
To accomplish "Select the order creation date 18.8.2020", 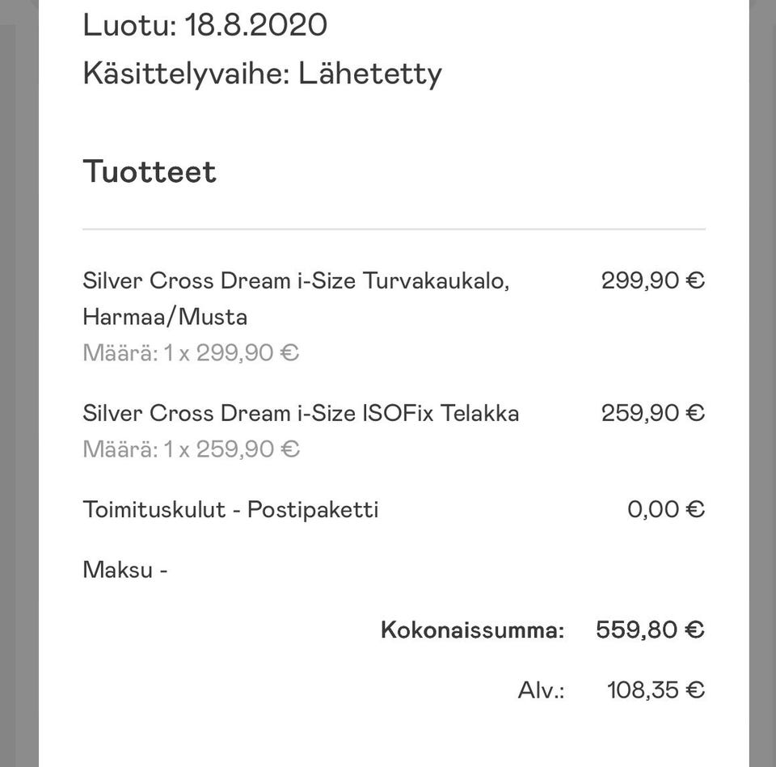I will pyautogui.click(x=255, y=25).
